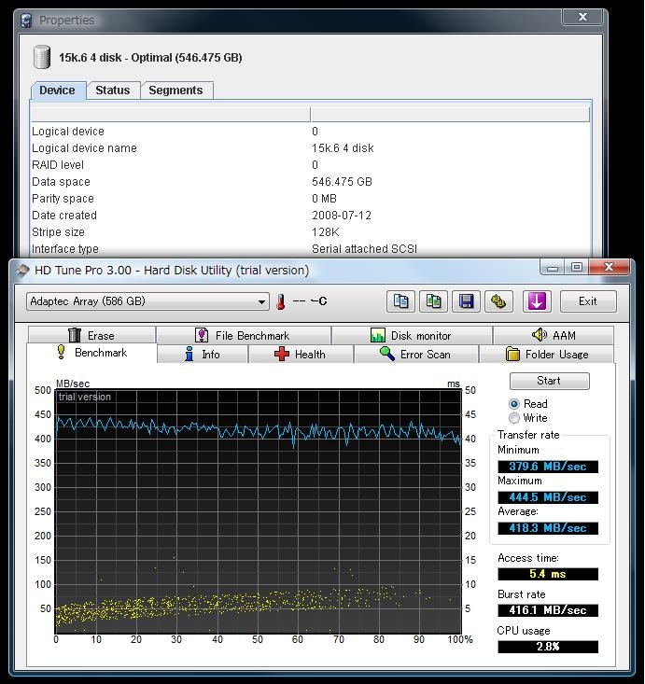Close the HD Tune Pro window
This screenshot has height=684, width=645.
click(x=610, y=266)
